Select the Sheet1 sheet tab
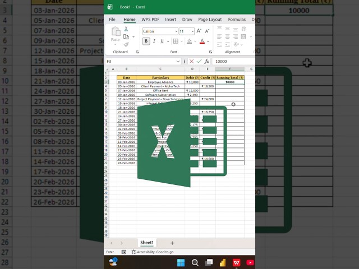The height and width of the screenshot is (269, 359). tap(147, 243)
